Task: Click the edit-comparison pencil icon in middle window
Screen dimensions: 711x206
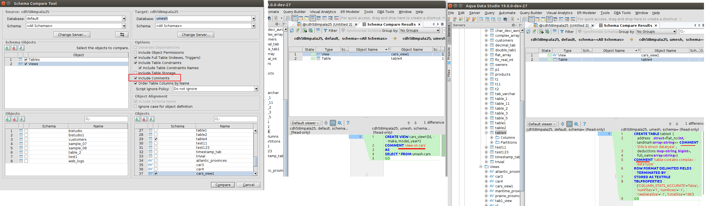Action: pos(298,31)
